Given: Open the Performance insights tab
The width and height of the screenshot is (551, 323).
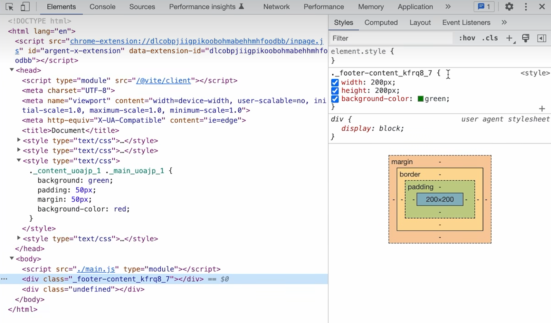Looking at the screenshot, I should pyautogui.click(x=206, y=7).
